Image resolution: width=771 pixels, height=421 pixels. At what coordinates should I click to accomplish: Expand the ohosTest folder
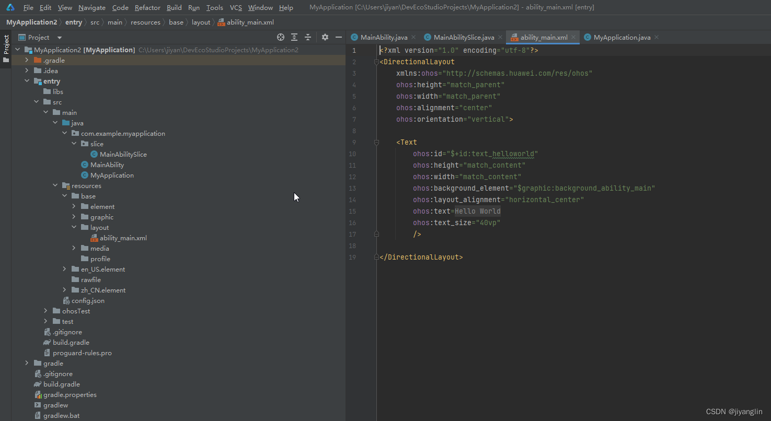pos(45,311)
